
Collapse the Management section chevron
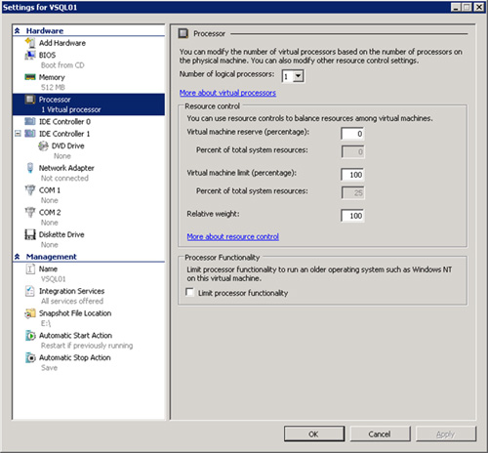[x=18, y=257]
